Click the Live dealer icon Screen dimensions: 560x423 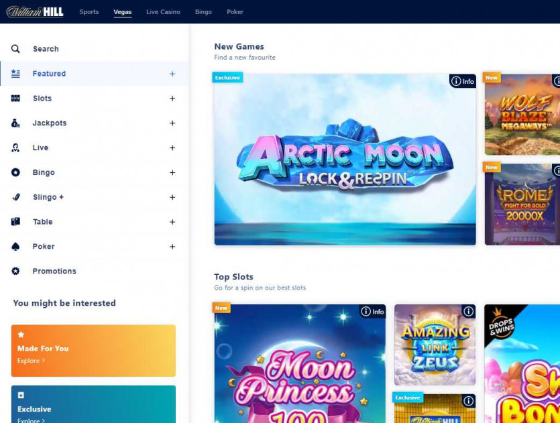coord(15,147)
